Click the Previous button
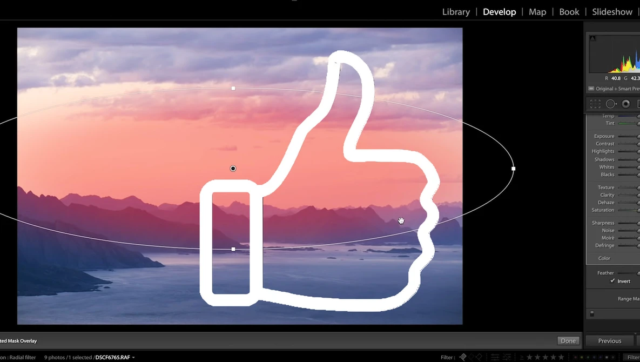The height and width of the screenshot is (362, 640). point(610,341)
